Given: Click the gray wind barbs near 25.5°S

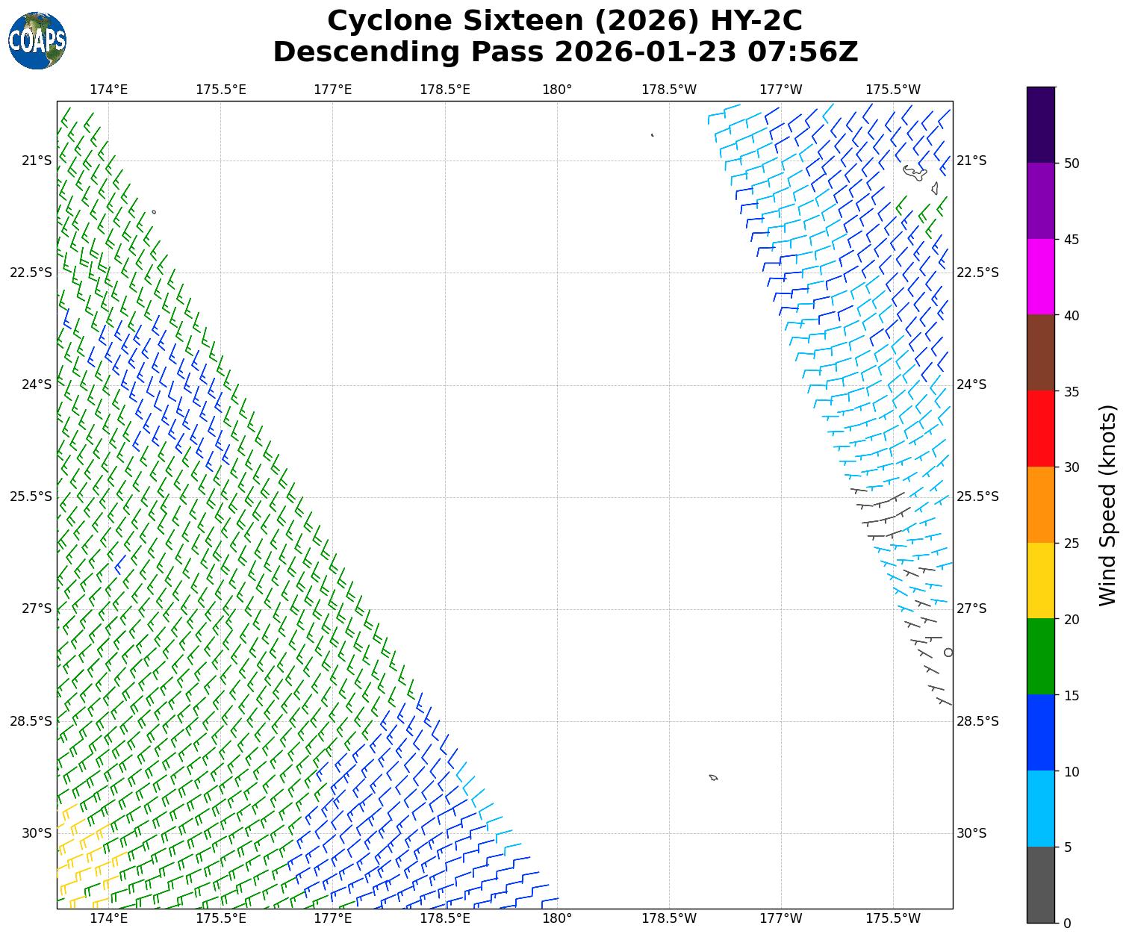Looking at the screenshot, I should [x=881, y=511].
